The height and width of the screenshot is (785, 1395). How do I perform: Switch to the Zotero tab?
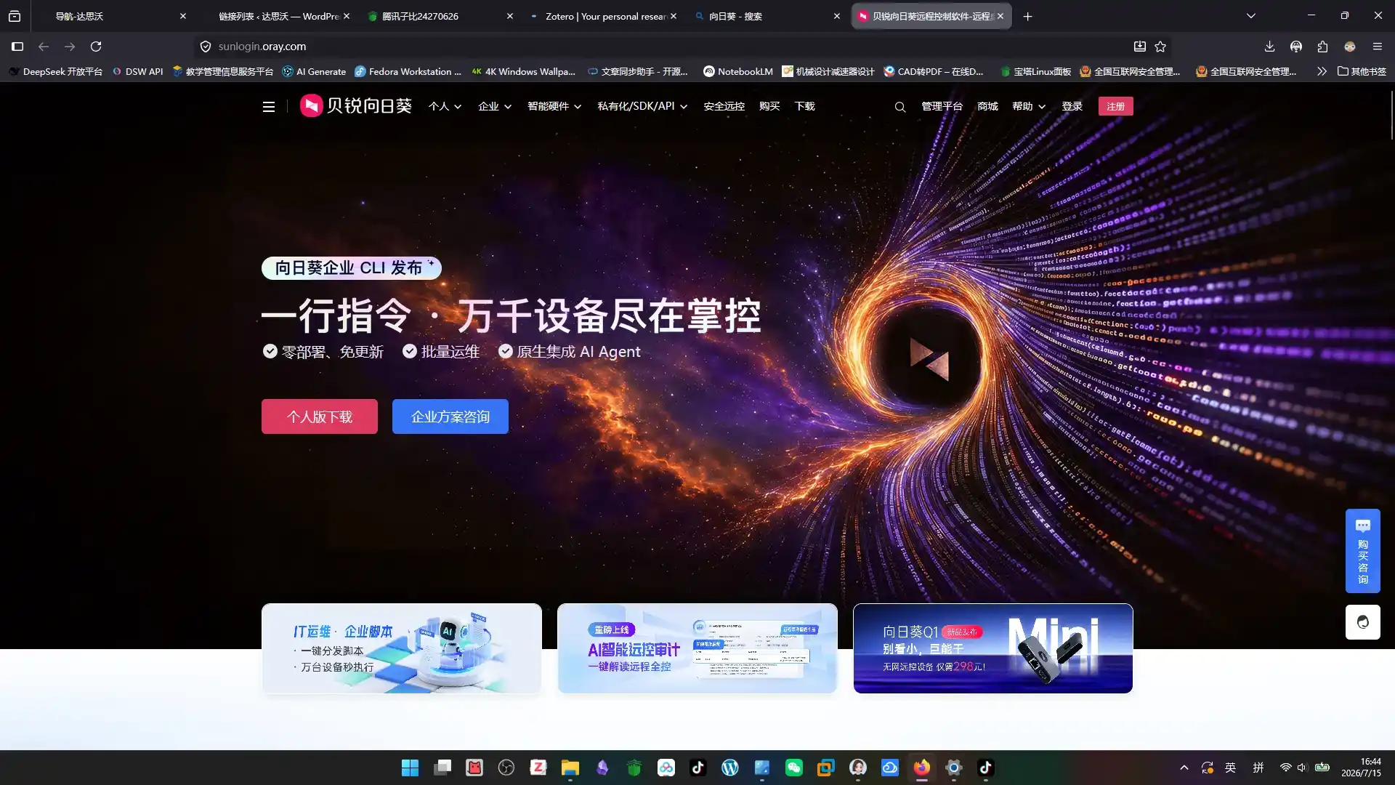[604, 16]
